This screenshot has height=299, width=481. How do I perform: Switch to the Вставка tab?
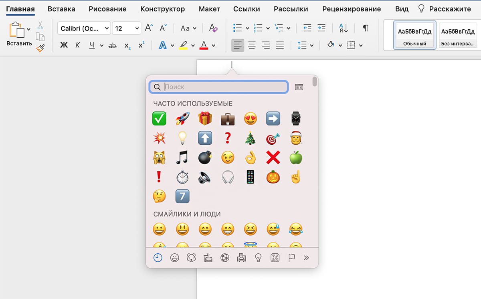pyautogui.click(x=61, y=9)
